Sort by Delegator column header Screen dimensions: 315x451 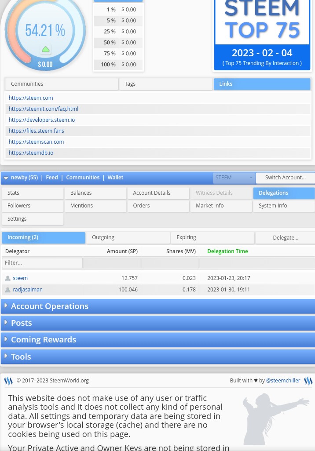(17, 251)
